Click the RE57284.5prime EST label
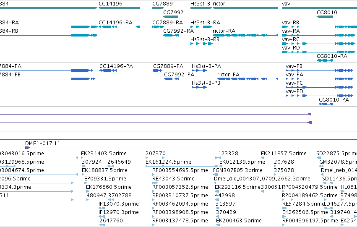The height and width of the screenshot is (227, 357). point(303,204)
